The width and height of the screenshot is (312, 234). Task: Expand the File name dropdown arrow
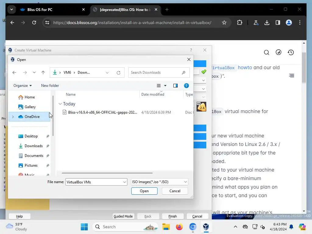pyautogui.click(x=125, y=182)
